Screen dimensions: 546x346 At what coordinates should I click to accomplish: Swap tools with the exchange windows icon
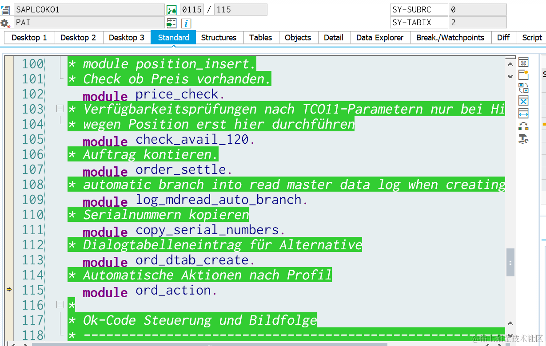(x=523, y=88)
